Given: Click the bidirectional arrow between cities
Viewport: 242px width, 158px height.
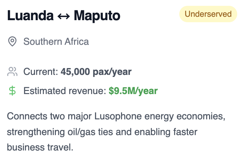Looking at the screenshot, I should [64, 16].
